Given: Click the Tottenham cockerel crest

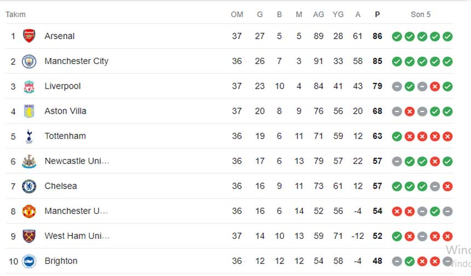Looking at the screenshot, I should (29, 136).
